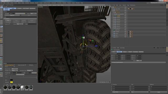Click the Object Manager vertical scrollbar
The width and height of the screenshot is (168, 94).
click(x=167, y=15)
